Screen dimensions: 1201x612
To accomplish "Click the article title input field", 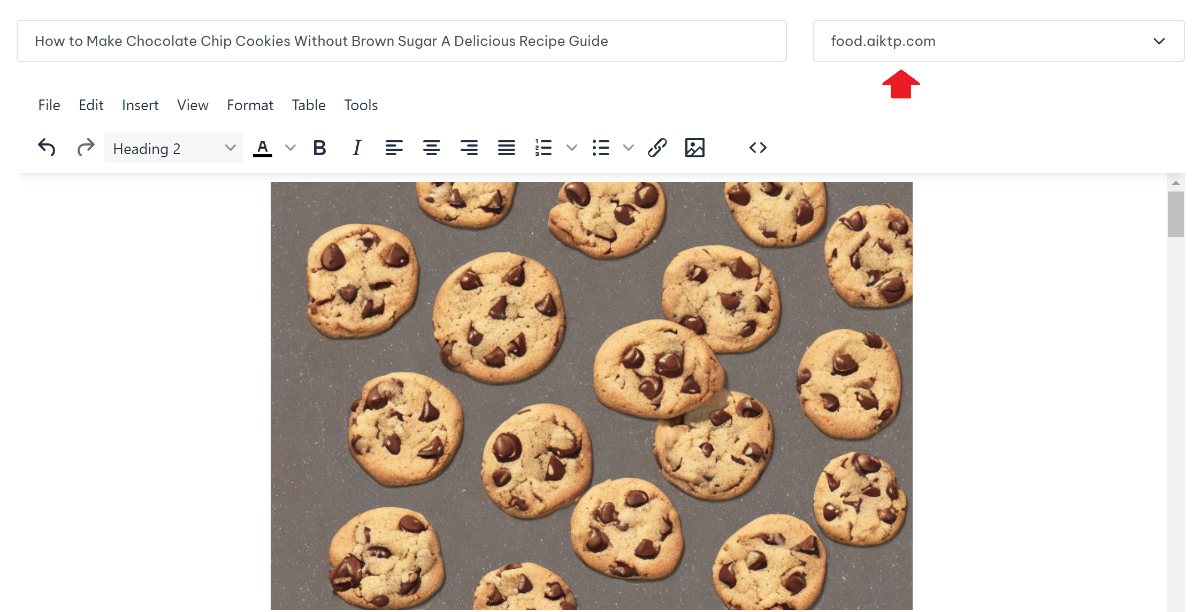I will point(401,41).
